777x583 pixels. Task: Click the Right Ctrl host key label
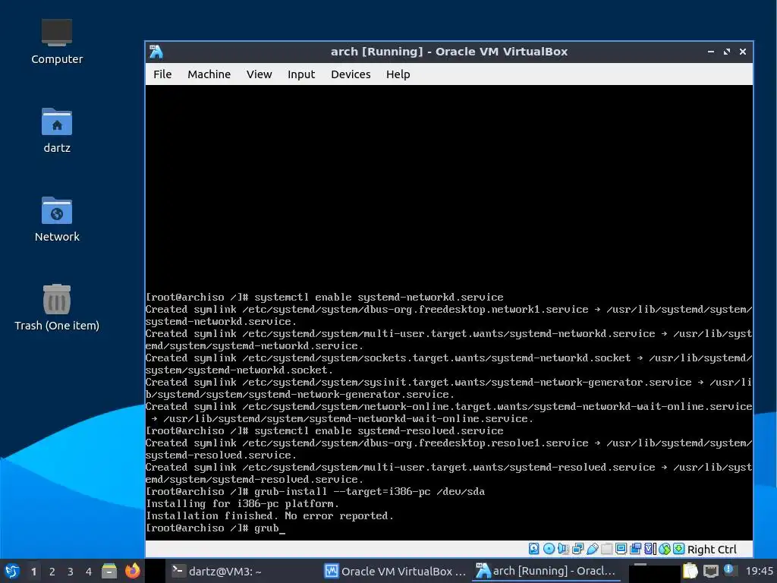click(712, 550)
